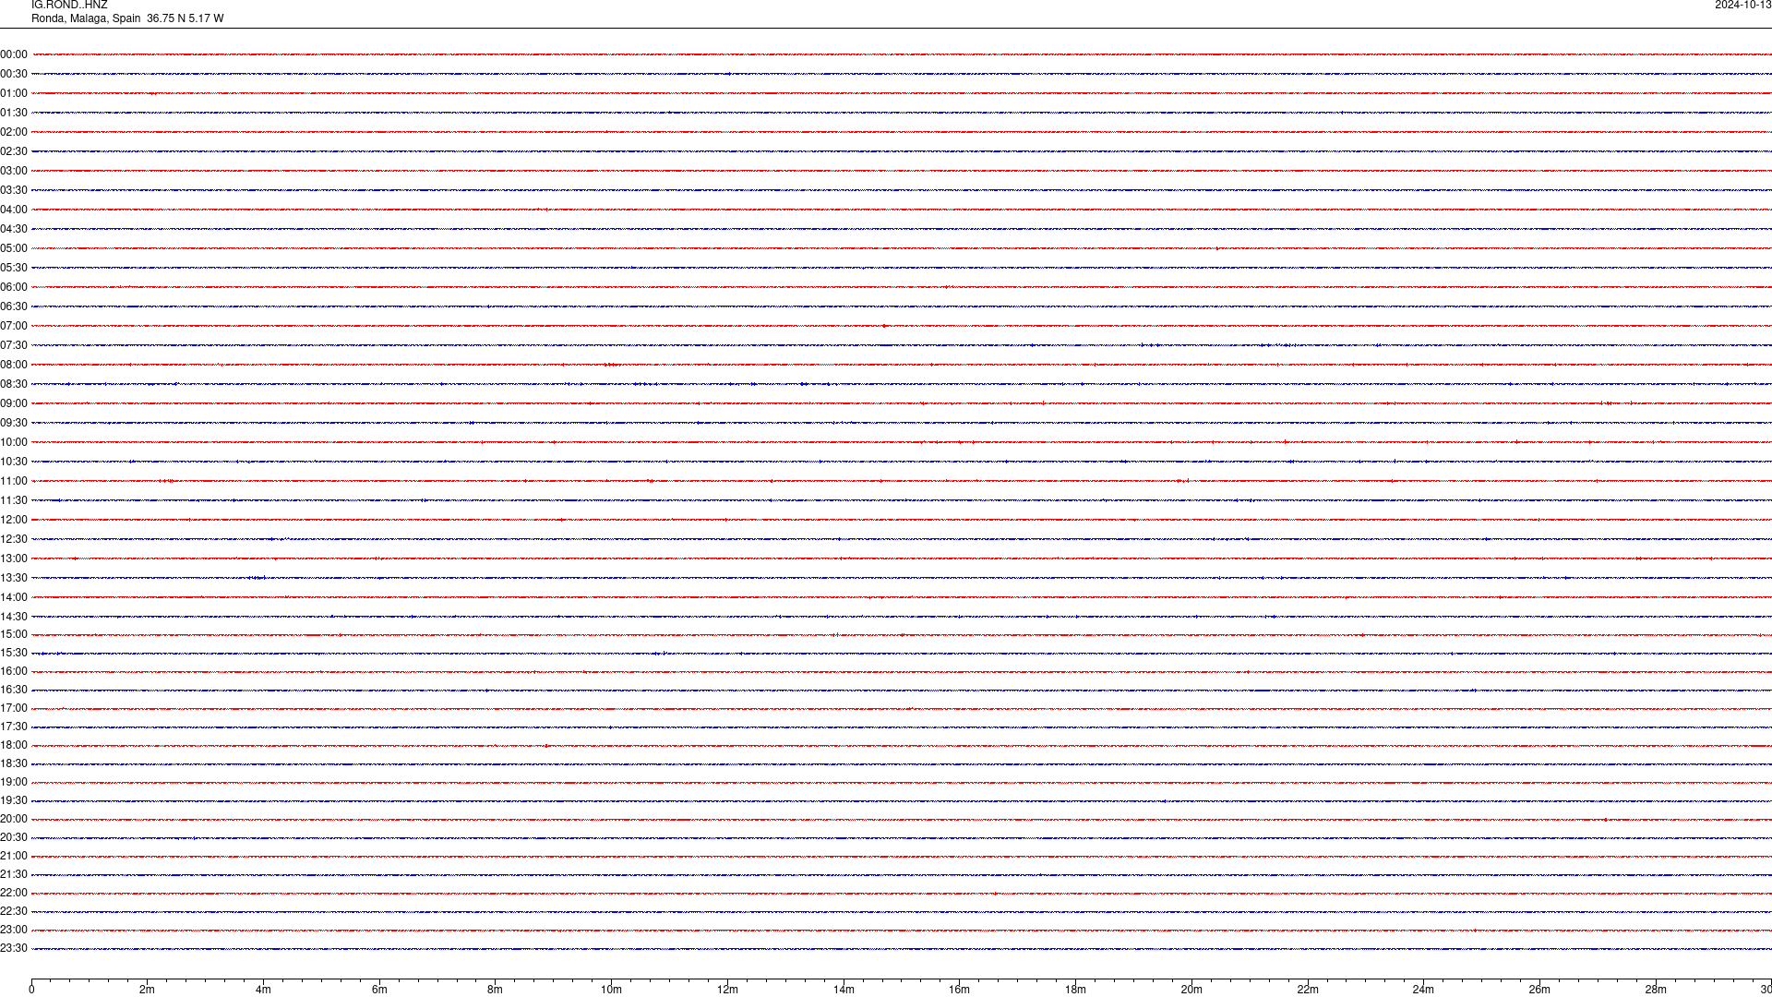Screen dimensions: 1772x997
Task: Click the 10m tick on time axis
Action: [611, 990]
